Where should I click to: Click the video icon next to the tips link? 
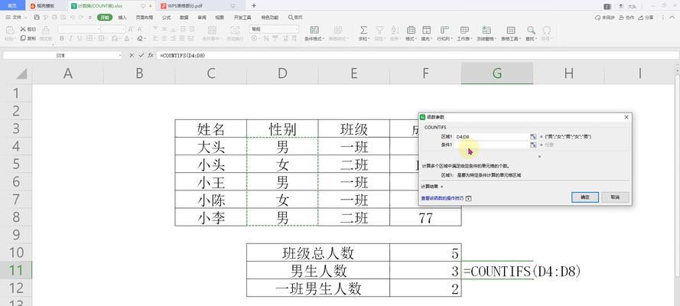tap(468, 198)
